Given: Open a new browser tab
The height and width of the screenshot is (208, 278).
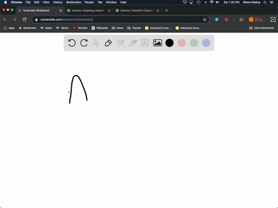Looking at the screenshot, I should tap(166, 10).
